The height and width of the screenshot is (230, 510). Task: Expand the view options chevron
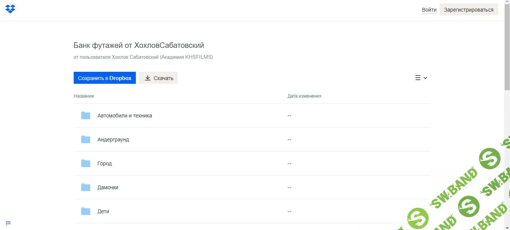[x=425, y=78]
